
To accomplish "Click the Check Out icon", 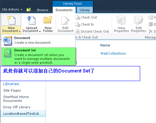I will click(x=78, y=17).
